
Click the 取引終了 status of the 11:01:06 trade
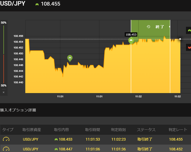(145, 149)
